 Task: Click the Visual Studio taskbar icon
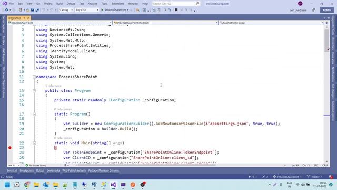(114, 185)
